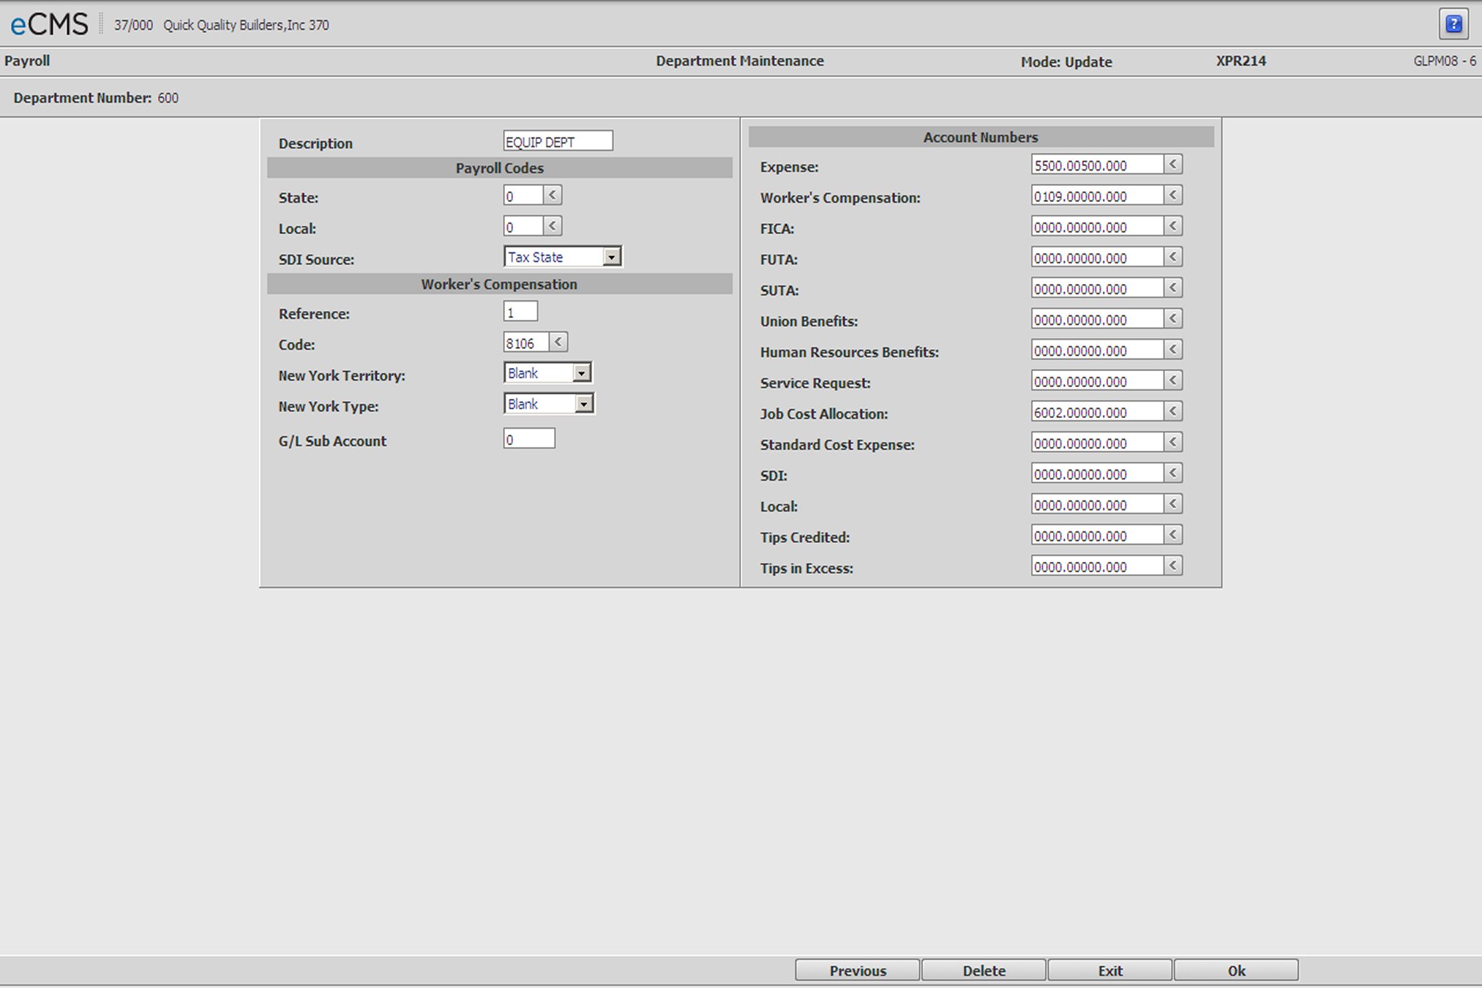Expand the SDI Source dropdown
The width and height of the screenshot is (1482, 988).
tap(611, 257)
